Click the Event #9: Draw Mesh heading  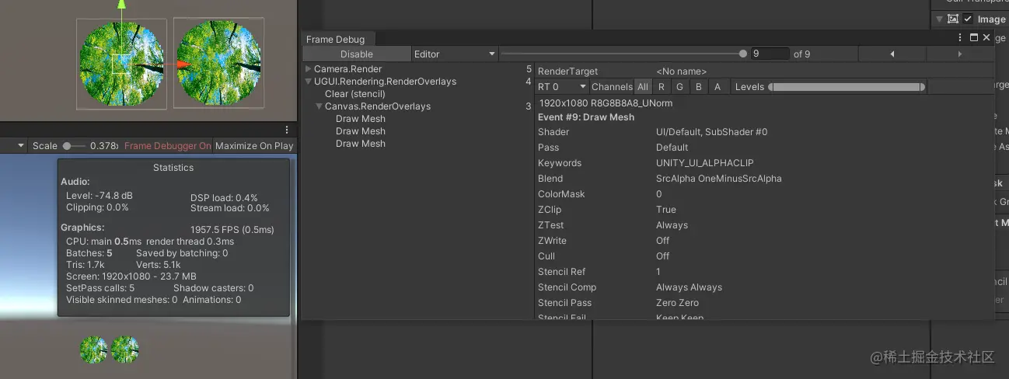[x=586, y=117]
